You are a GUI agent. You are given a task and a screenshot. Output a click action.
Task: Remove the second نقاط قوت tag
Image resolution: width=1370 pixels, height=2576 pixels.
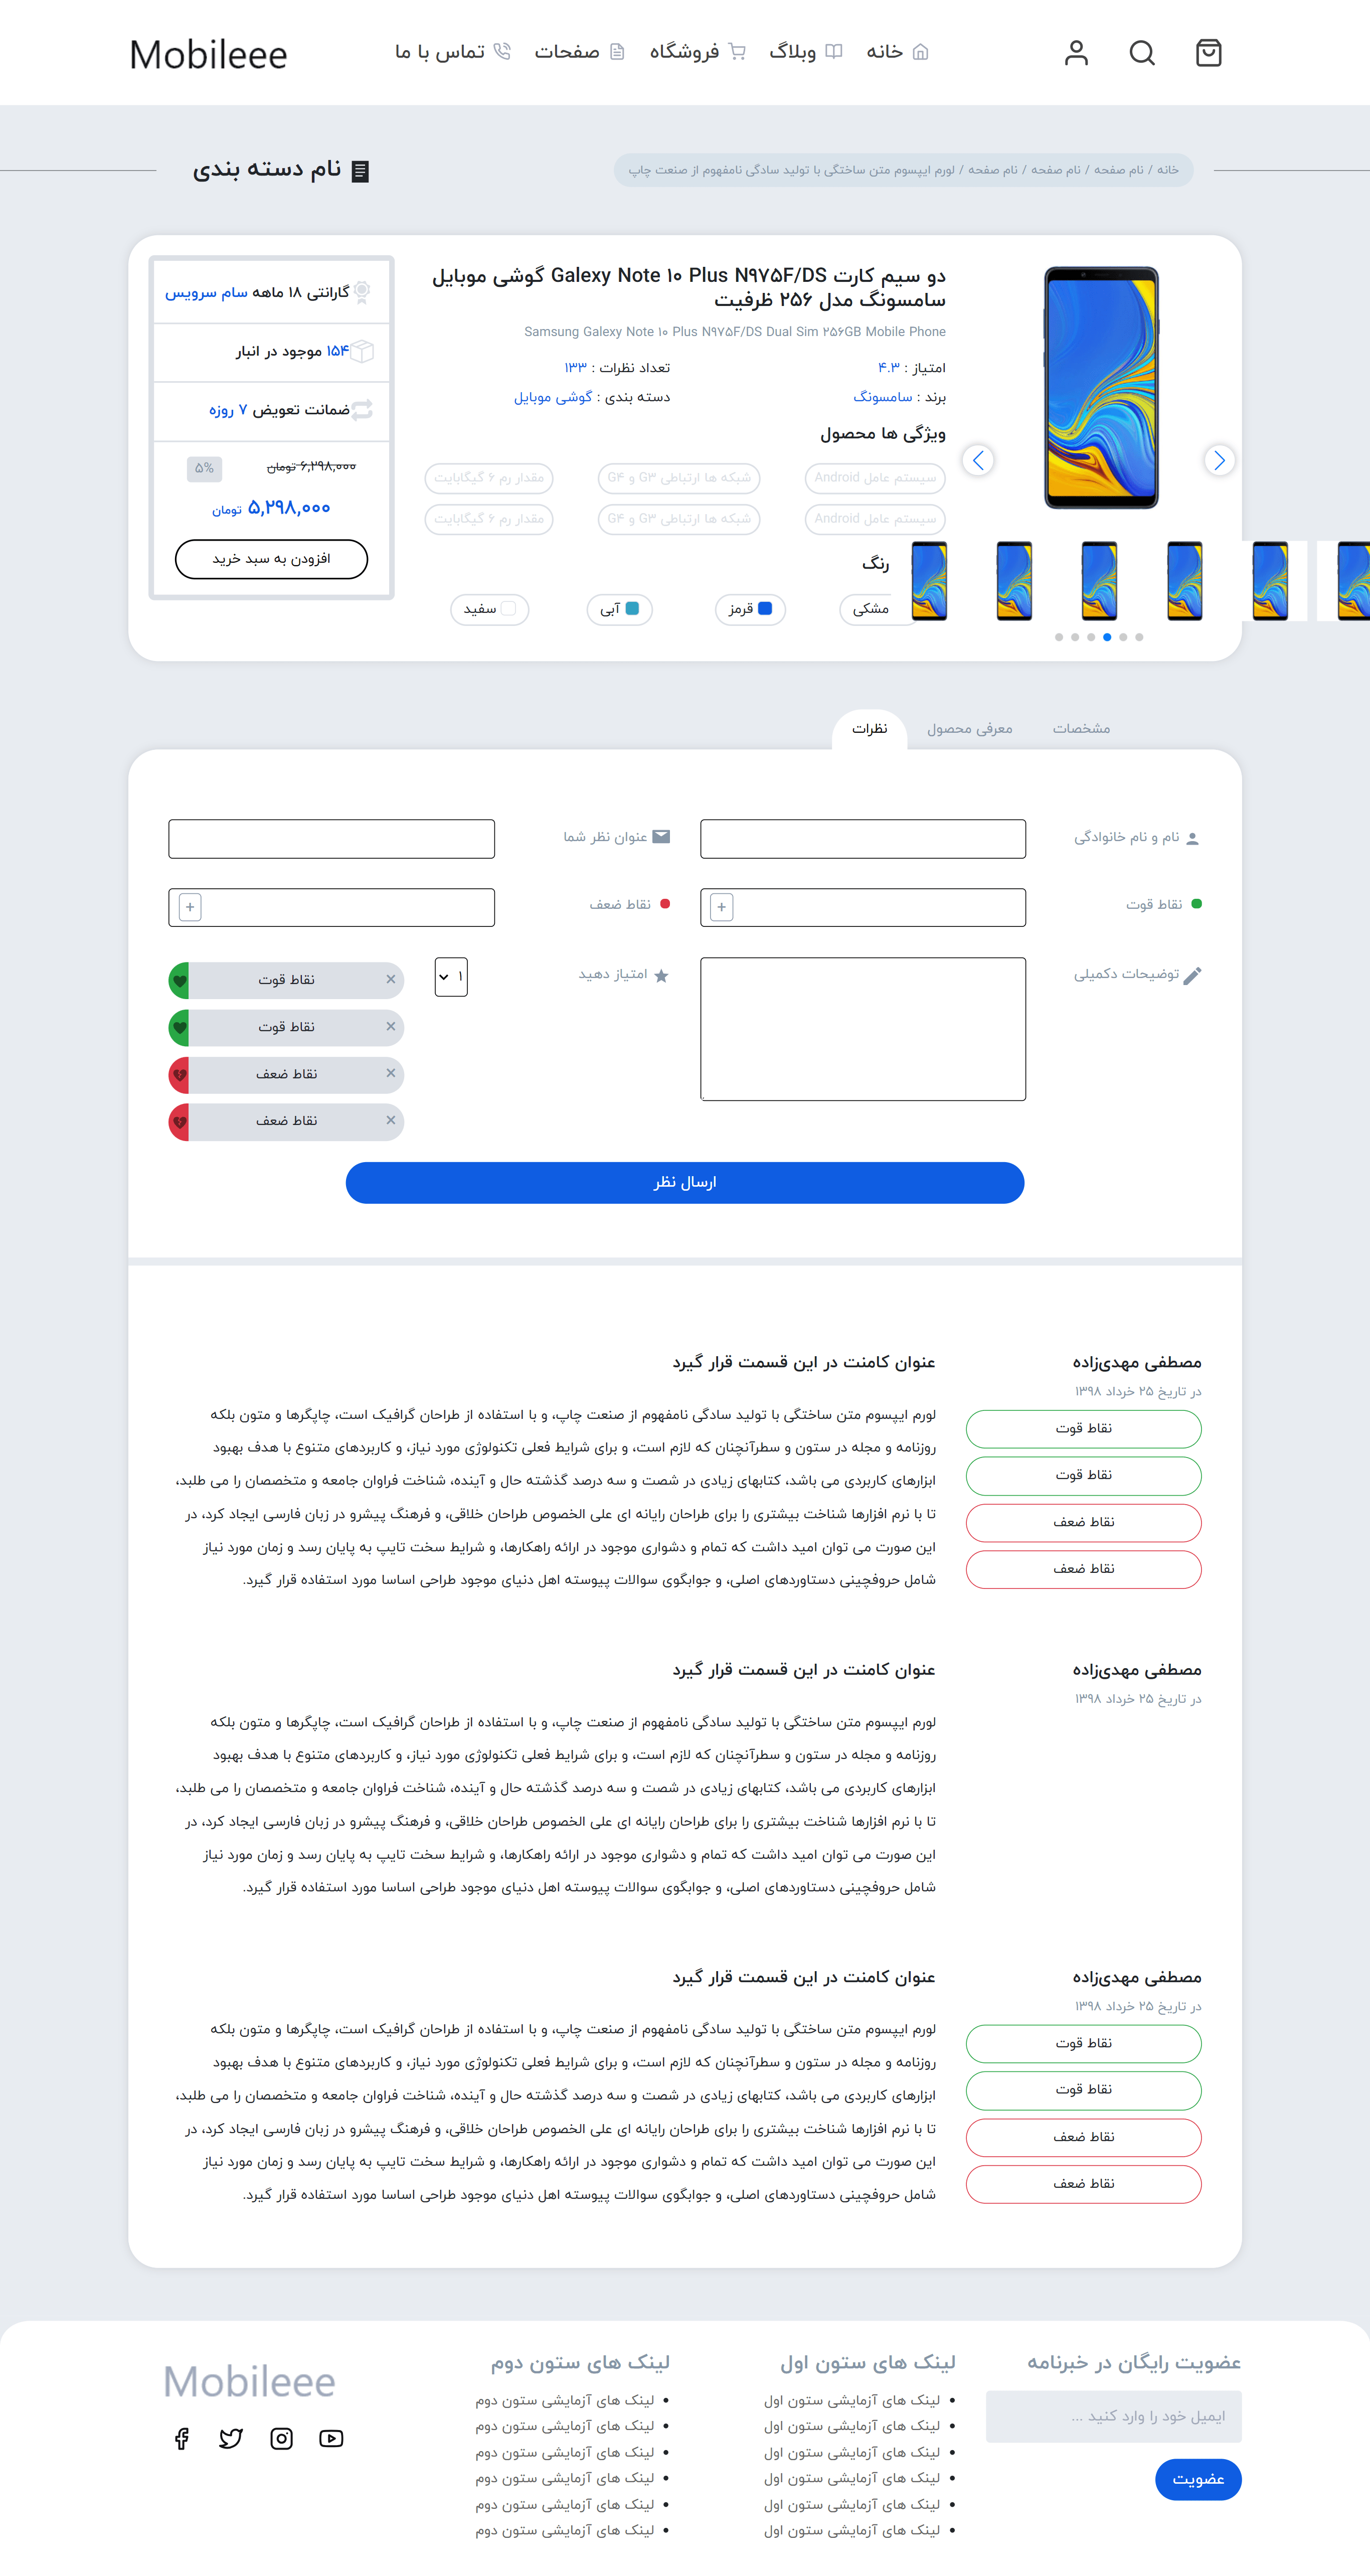(x=391, y=1026)
